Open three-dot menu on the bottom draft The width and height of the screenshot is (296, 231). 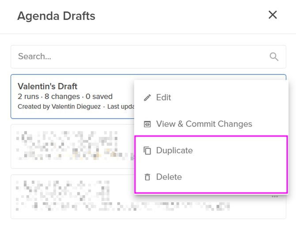[275, 197]
